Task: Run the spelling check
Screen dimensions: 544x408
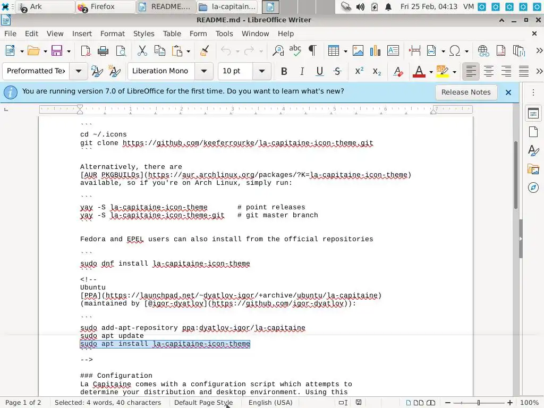Action: pos(295,50)
